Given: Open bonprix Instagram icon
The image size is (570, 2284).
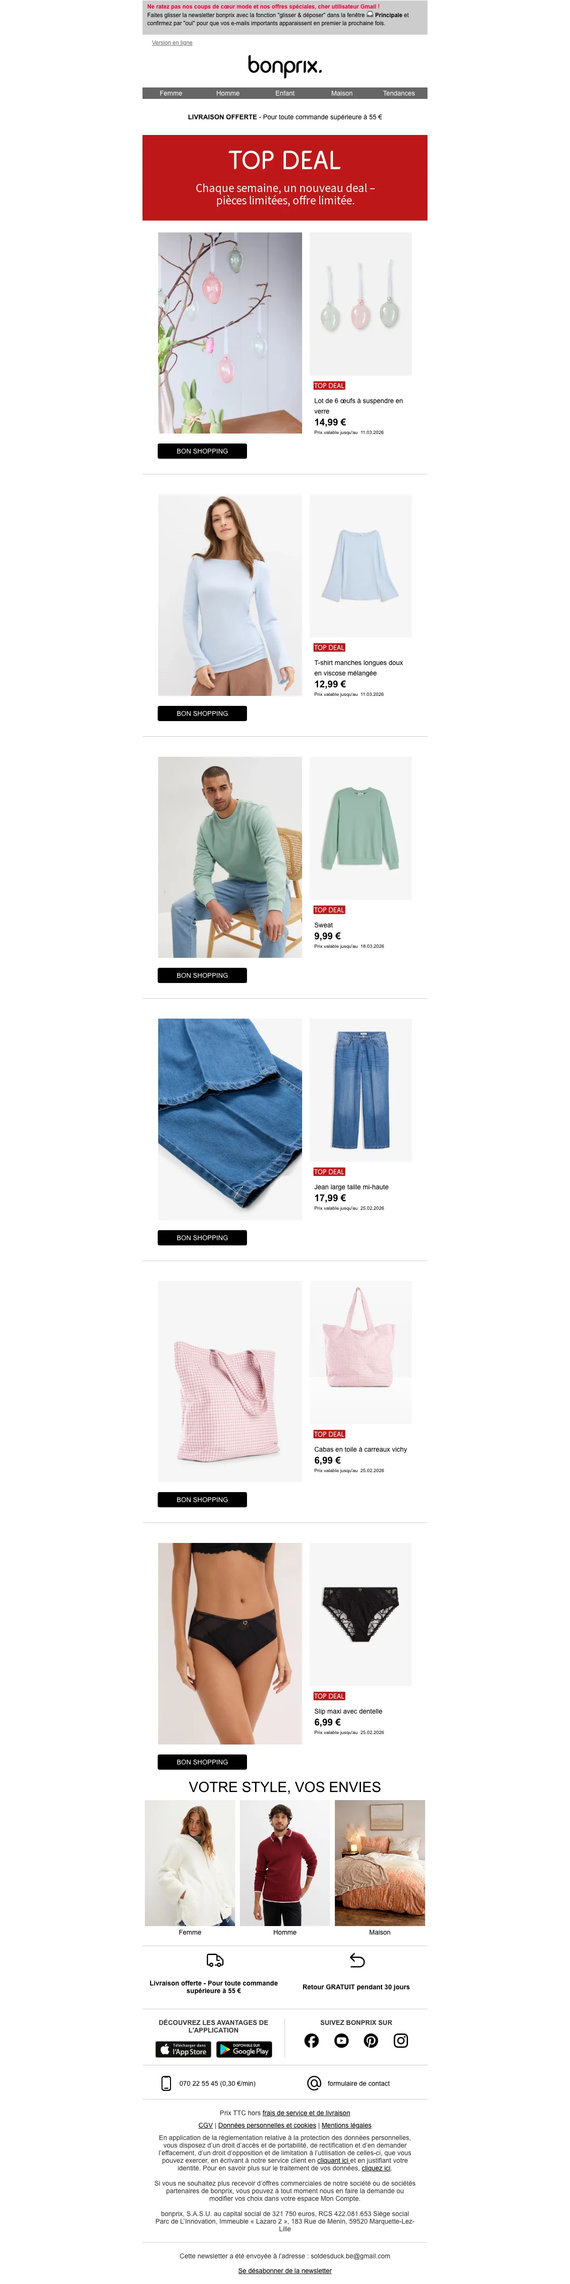Looking at the screenshot, I should tap(401, 2040).
